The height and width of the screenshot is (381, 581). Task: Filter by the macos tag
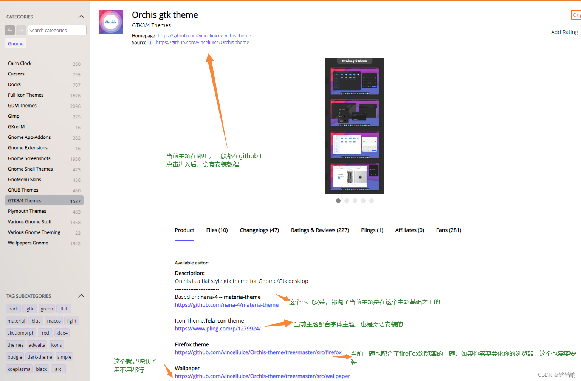54,321
